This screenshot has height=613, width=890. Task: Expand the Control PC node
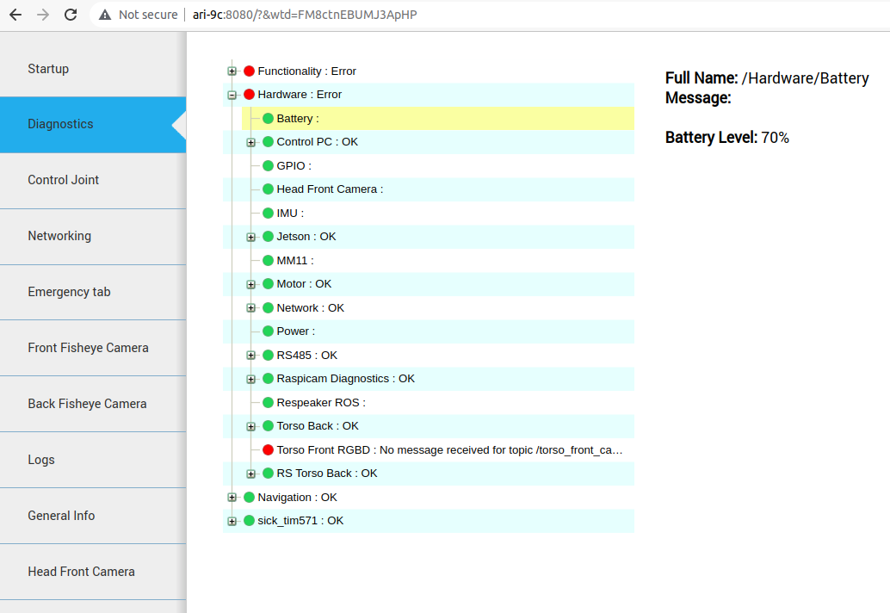tap(250, 142)
